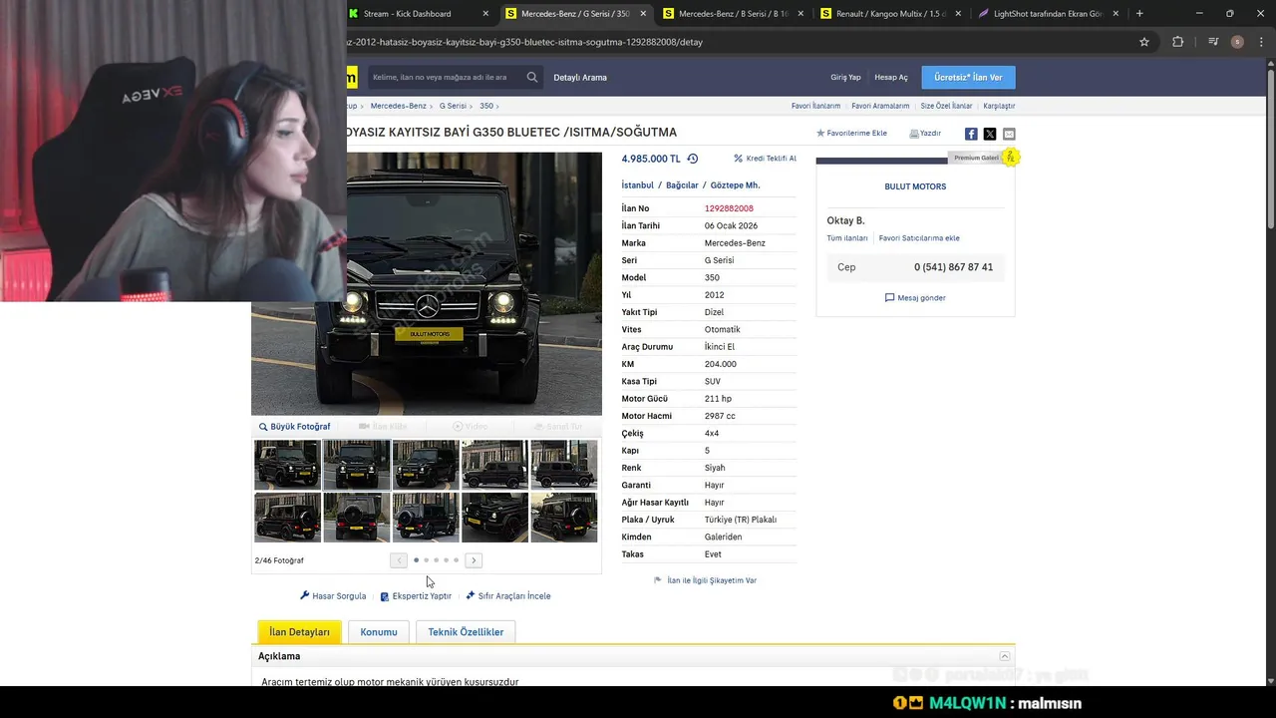Click the first gallery pagination dot

(416, 560)
